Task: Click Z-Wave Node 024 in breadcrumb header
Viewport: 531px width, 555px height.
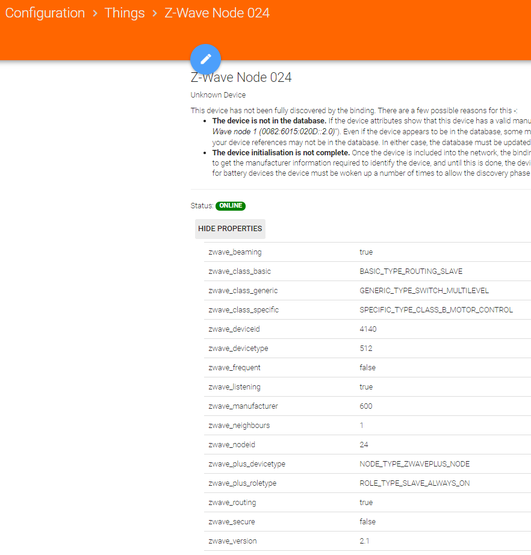Action: pyautogui.click(x=217, y=13)
